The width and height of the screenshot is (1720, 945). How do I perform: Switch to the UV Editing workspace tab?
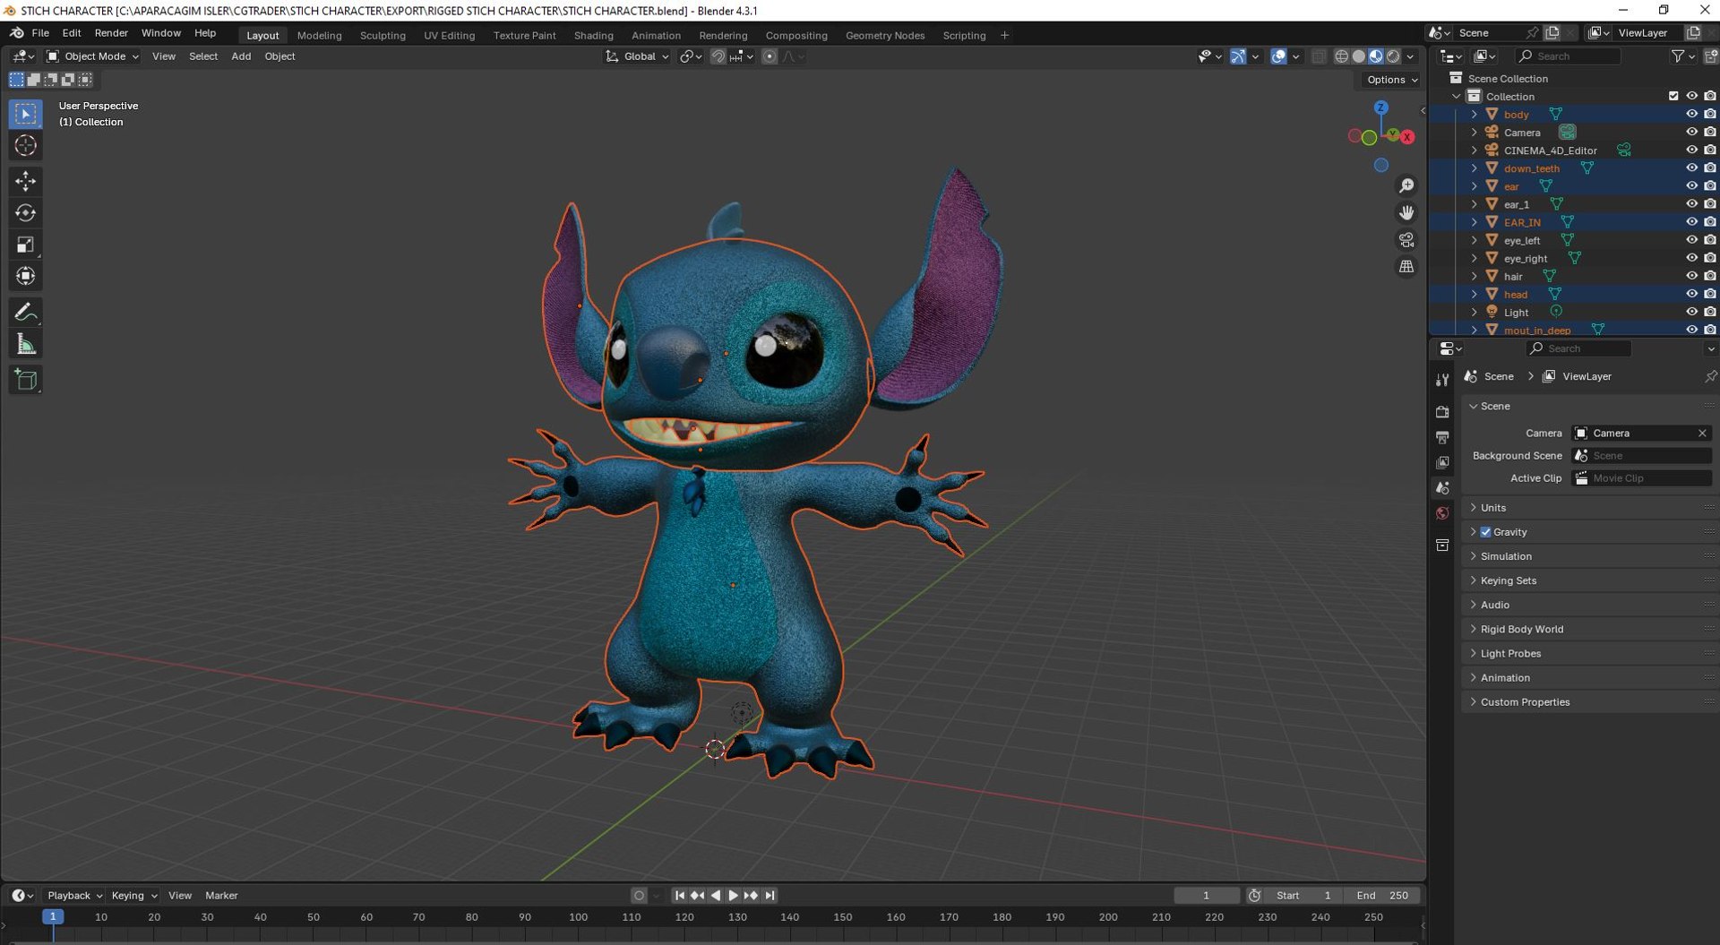tap(449, 35)
